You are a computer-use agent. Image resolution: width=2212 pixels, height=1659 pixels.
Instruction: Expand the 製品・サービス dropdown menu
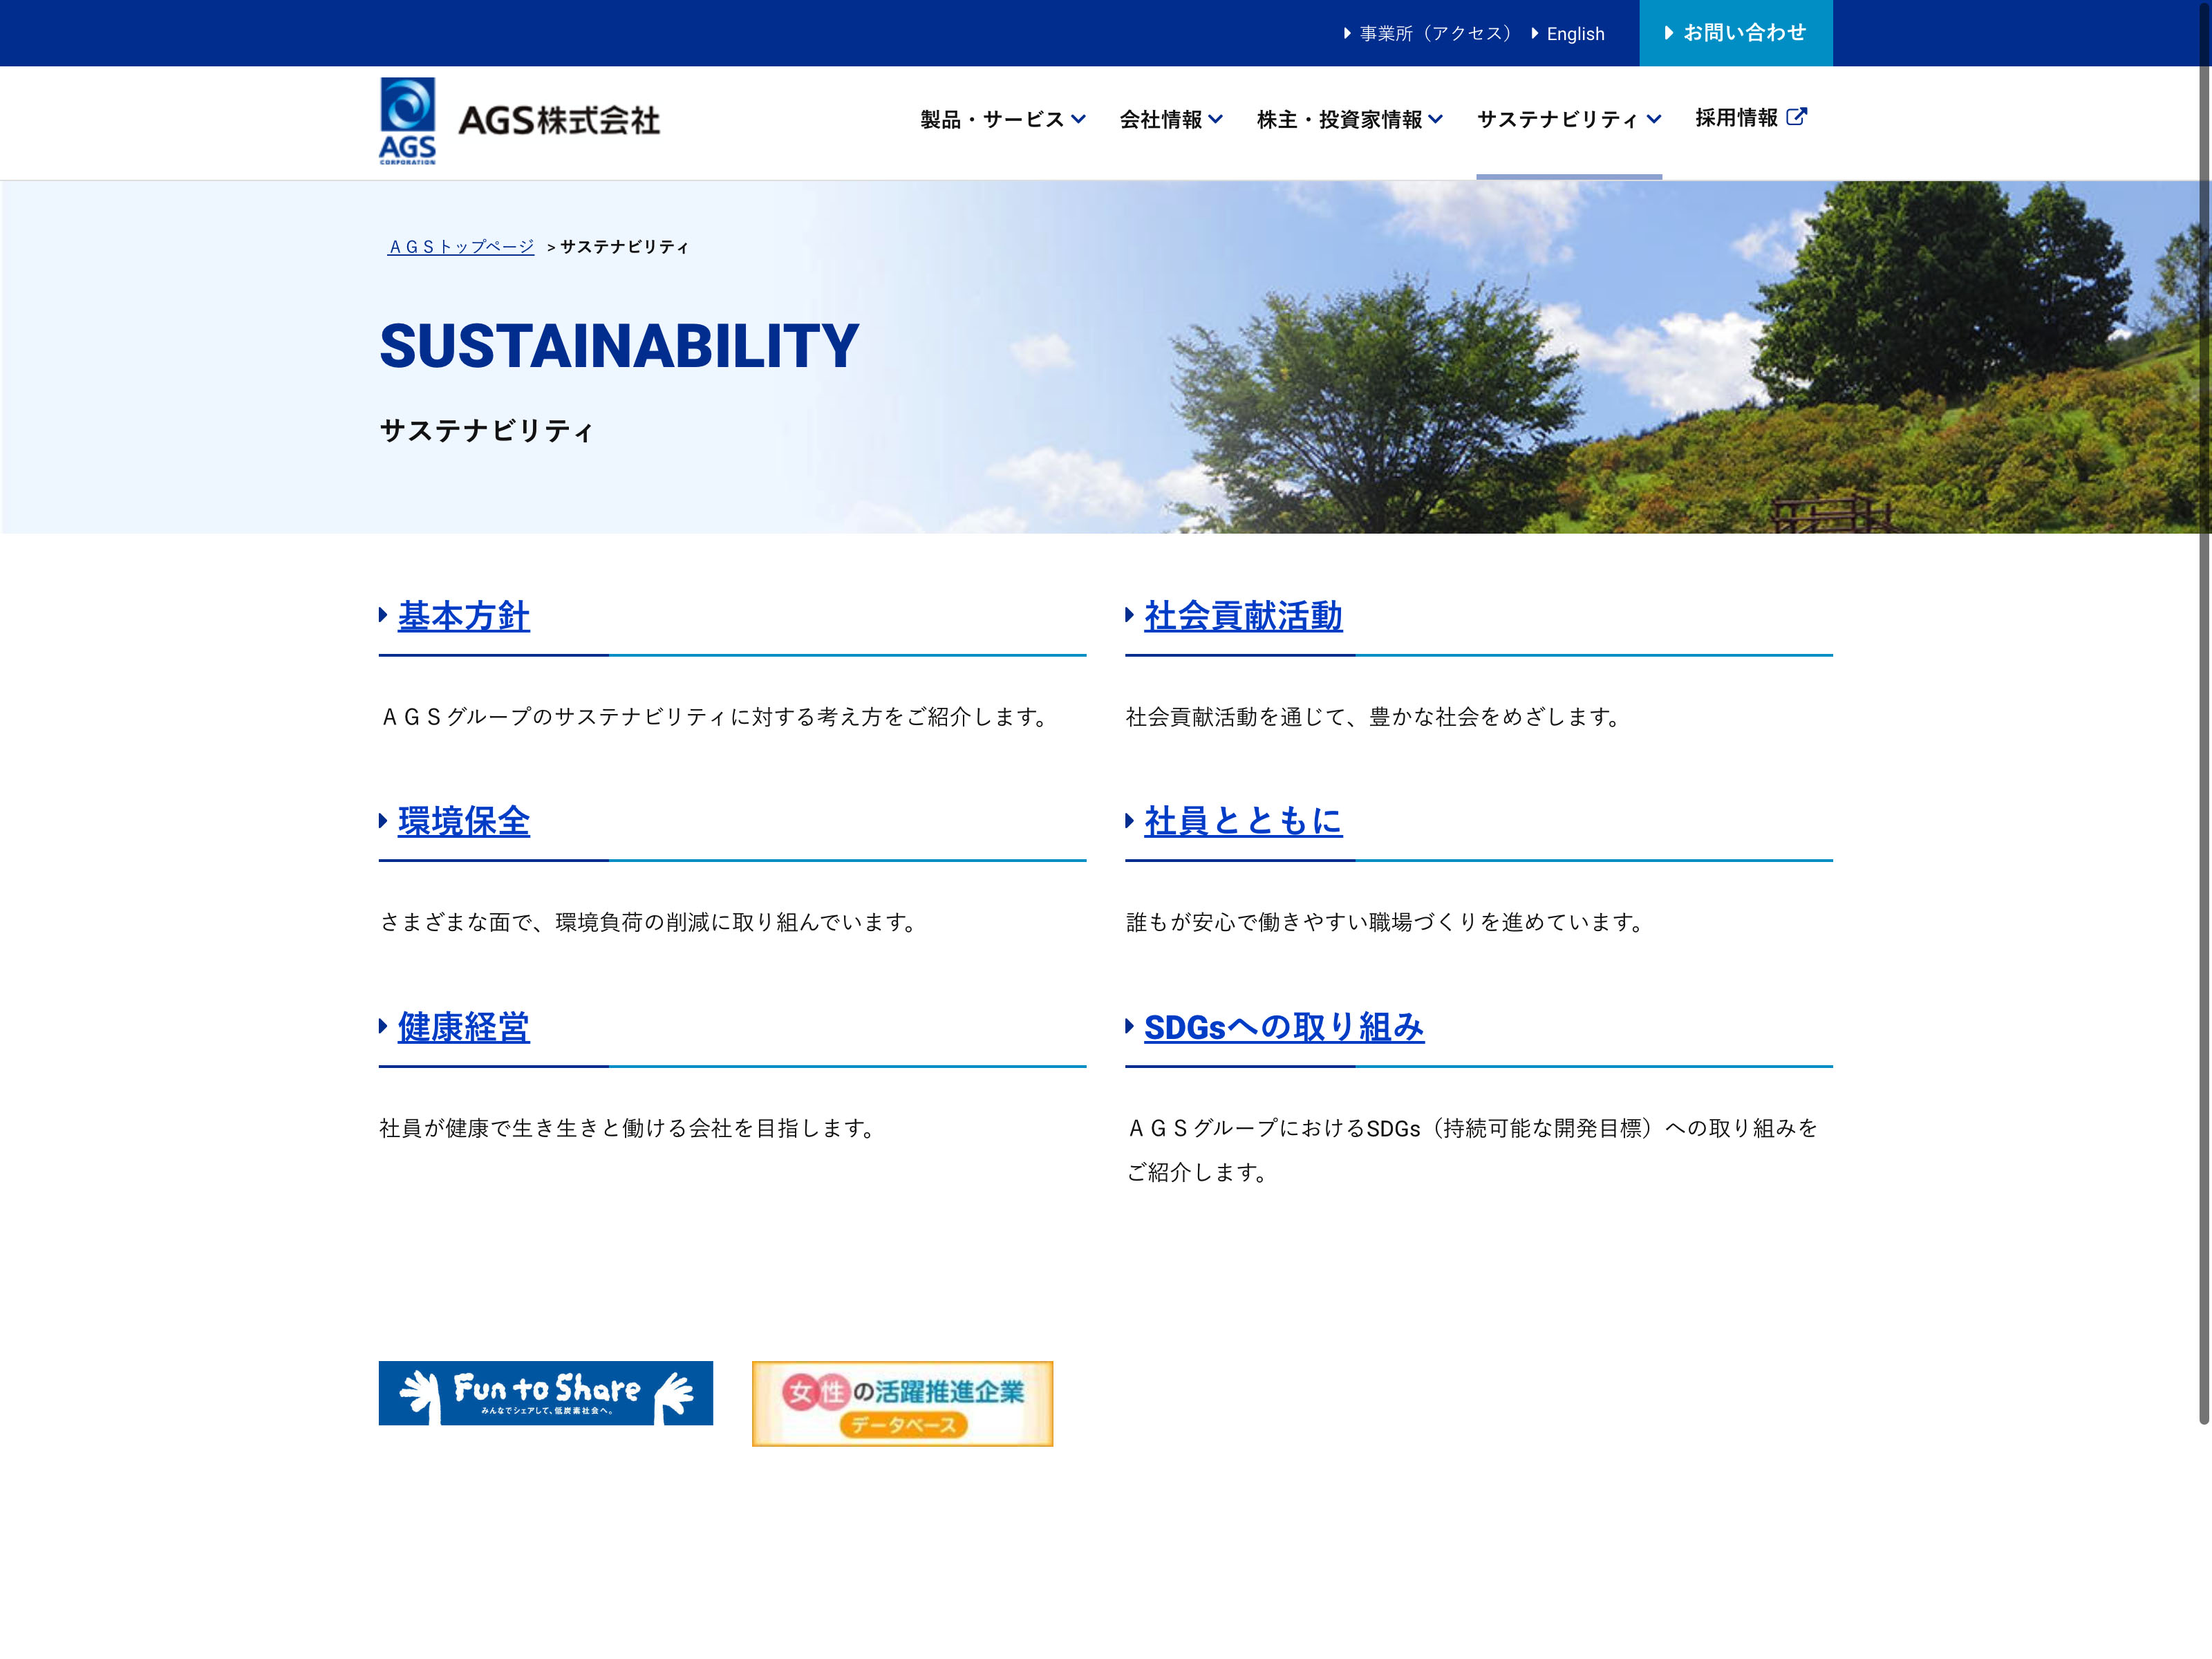pyautogui.click(x=1002, y=119)
